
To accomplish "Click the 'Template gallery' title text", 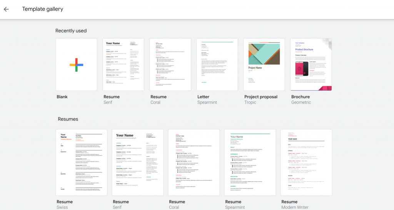I will coord(43,9).
